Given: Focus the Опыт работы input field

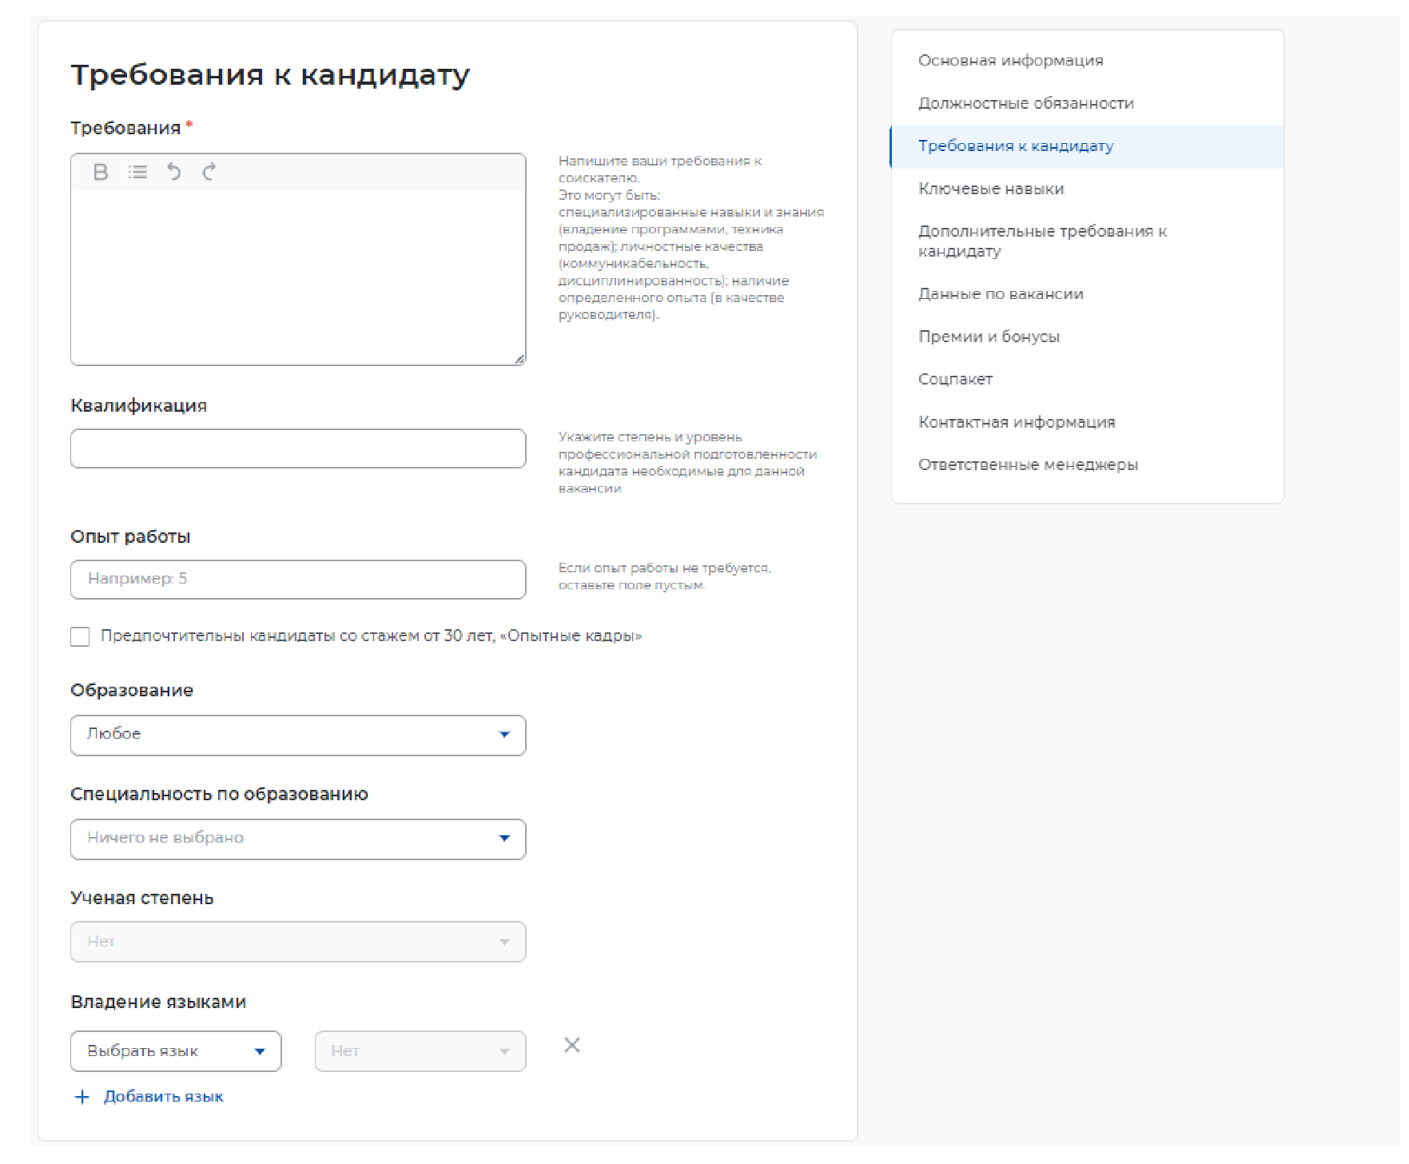Looking at the screenshot, I should click(298, 580).
